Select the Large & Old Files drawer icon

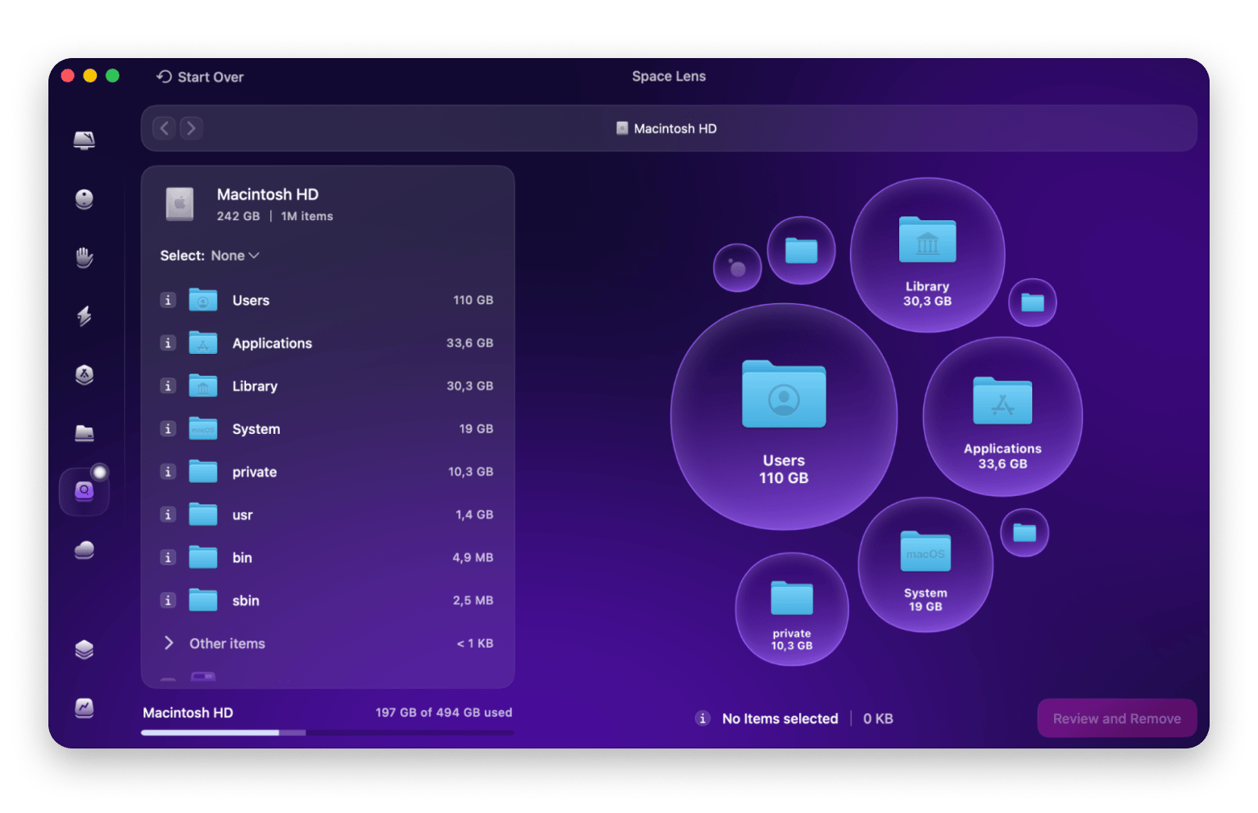point(84,433)
